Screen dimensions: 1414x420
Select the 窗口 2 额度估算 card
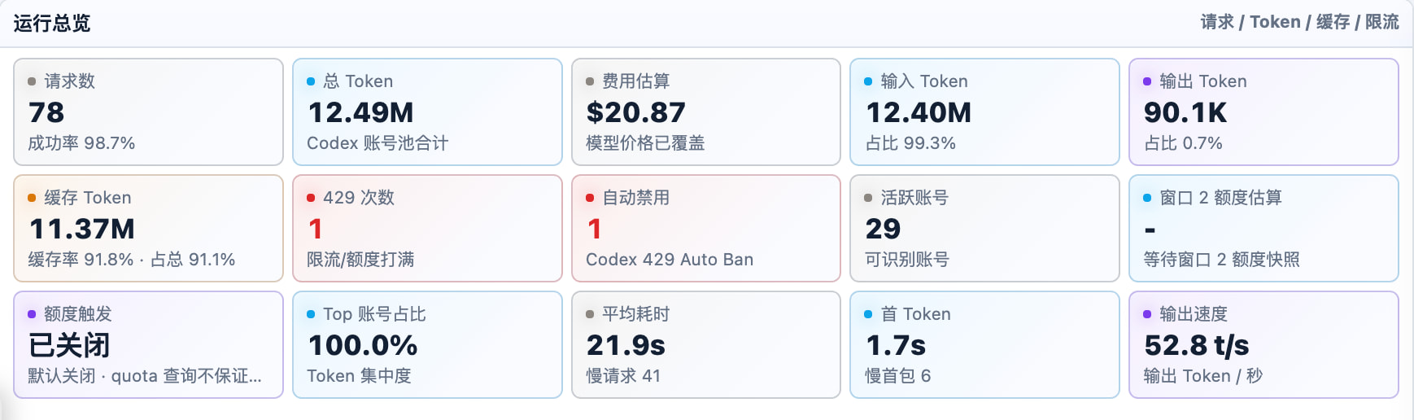(1263, 228)
